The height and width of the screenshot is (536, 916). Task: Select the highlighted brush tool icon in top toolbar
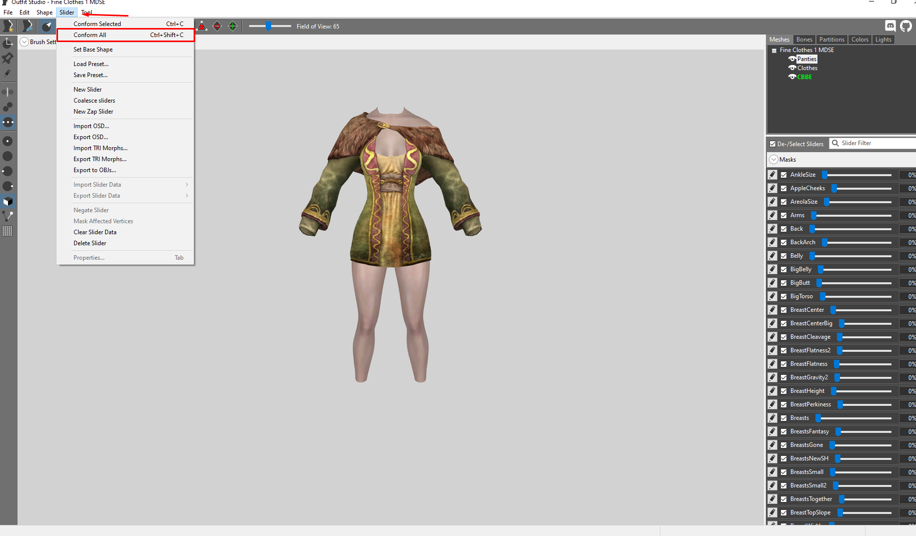[x=47, y=26]
